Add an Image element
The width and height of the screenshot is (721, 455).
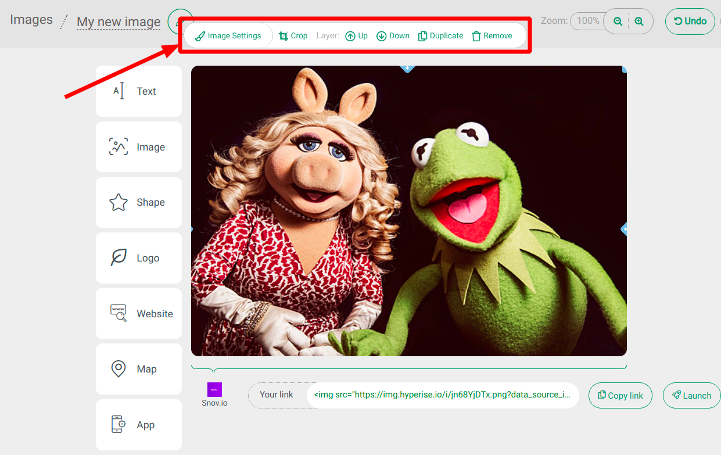tap(139, 147)
